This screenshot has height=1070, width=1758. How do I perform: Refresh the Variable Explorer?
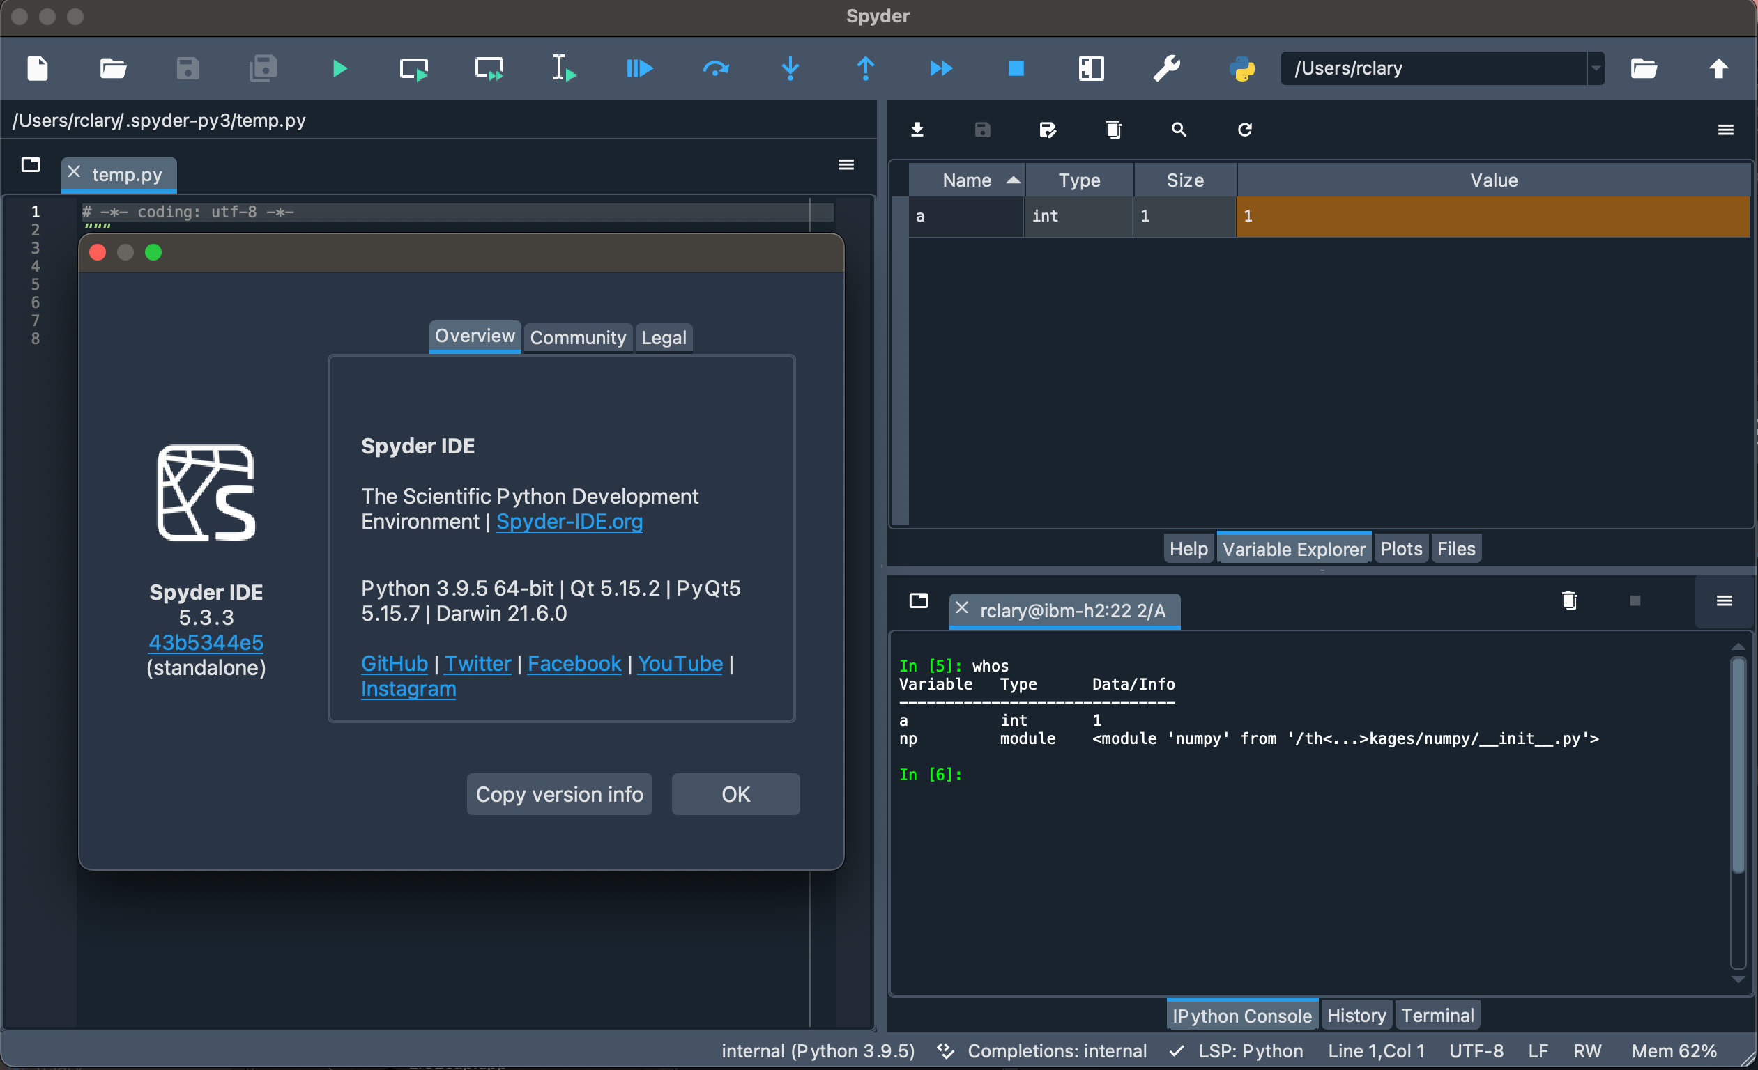1244,129
